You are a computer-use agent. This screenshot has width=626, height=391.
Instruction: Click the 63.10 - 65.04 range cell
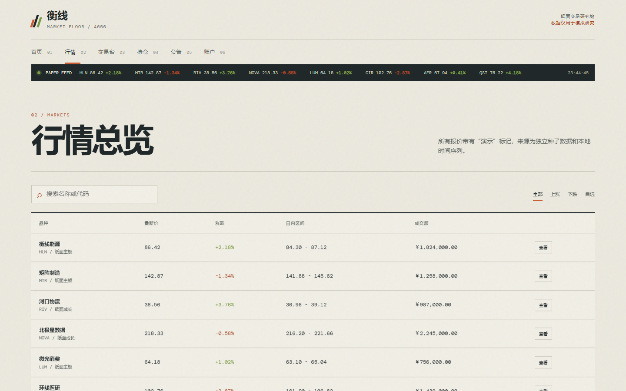coord(306,362)
